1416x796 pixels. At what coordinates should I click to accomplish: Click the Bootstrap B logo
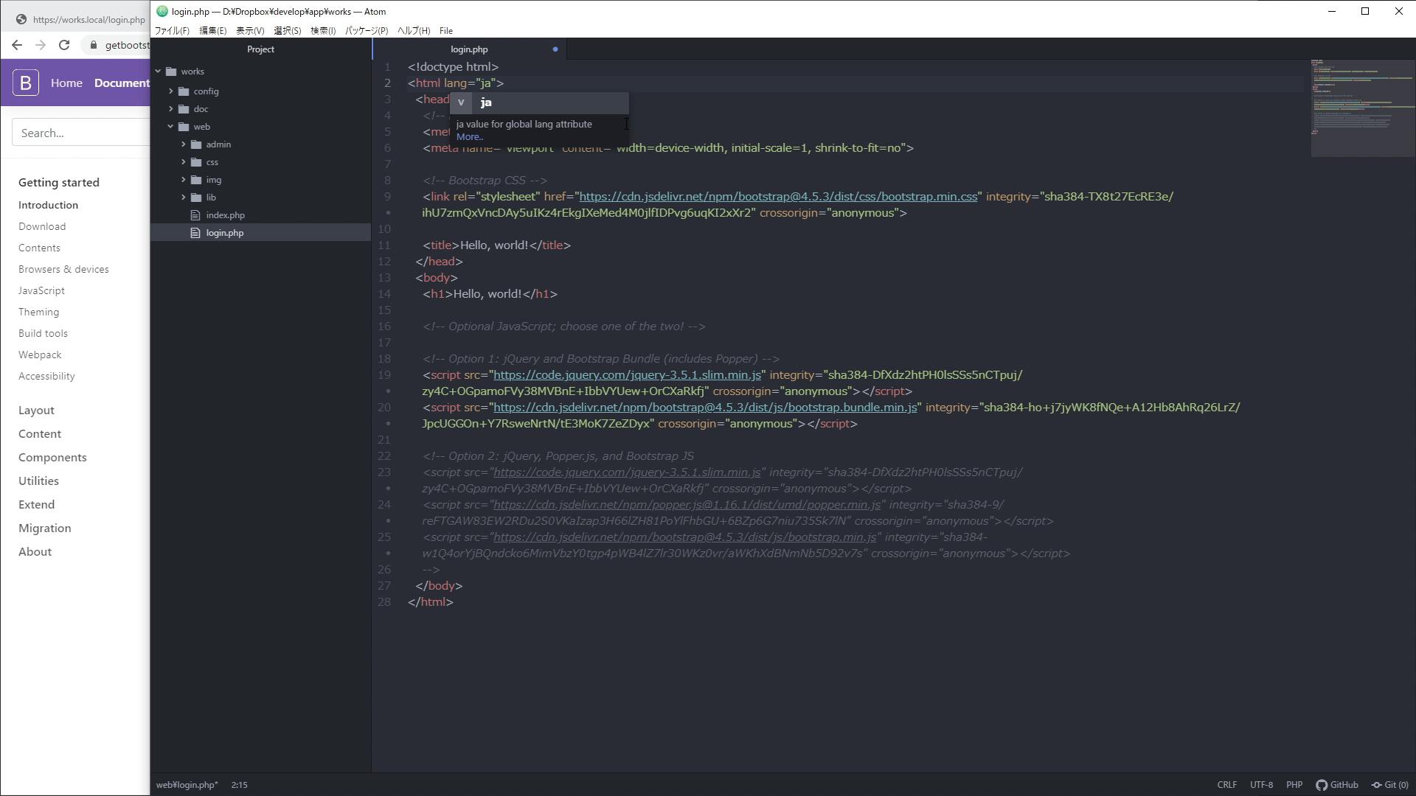click(x=26, y=83)
